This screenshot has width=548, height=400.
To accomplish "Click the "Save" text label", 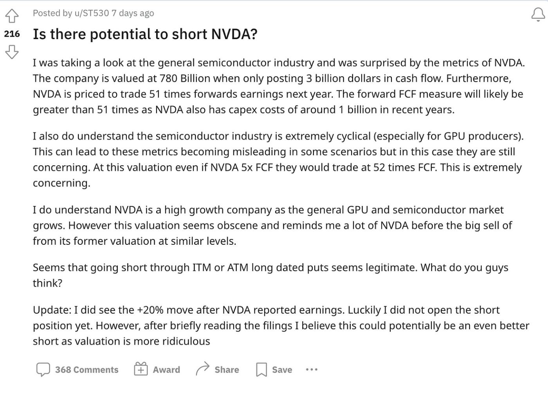I will tap(282, 370).
